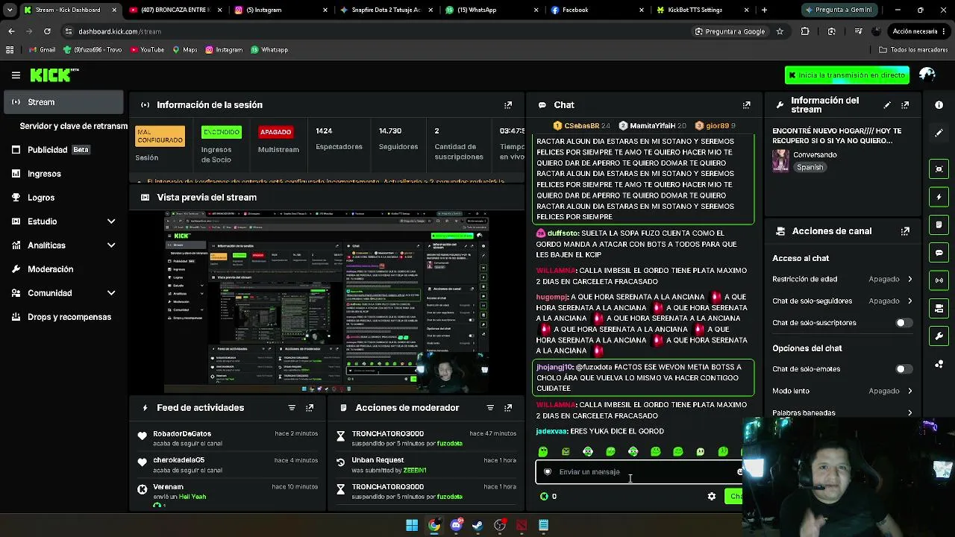Open Modo lento options

[842, 391]
